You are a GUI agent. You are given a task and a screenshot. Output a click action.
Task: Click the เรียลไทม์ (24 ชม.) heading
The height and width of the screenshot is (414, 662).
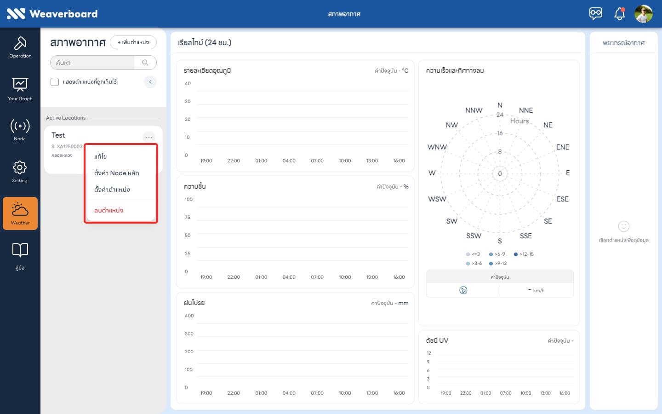[x=205, y=42]
